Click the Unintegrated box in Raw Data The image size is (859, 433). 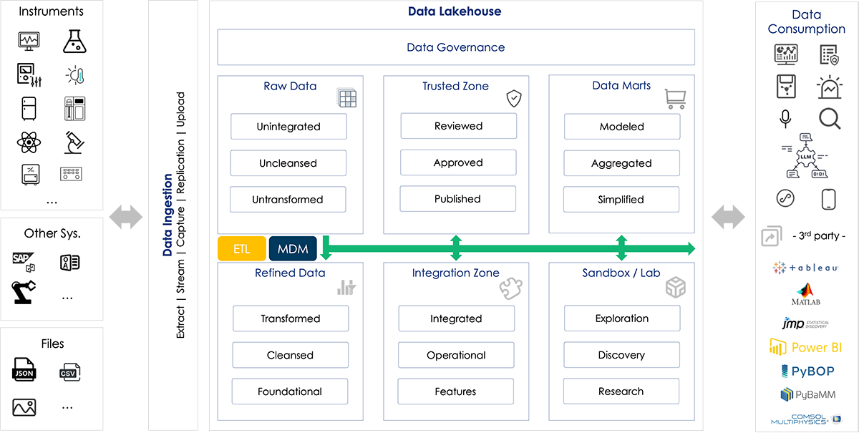click(x=288, y=127)
